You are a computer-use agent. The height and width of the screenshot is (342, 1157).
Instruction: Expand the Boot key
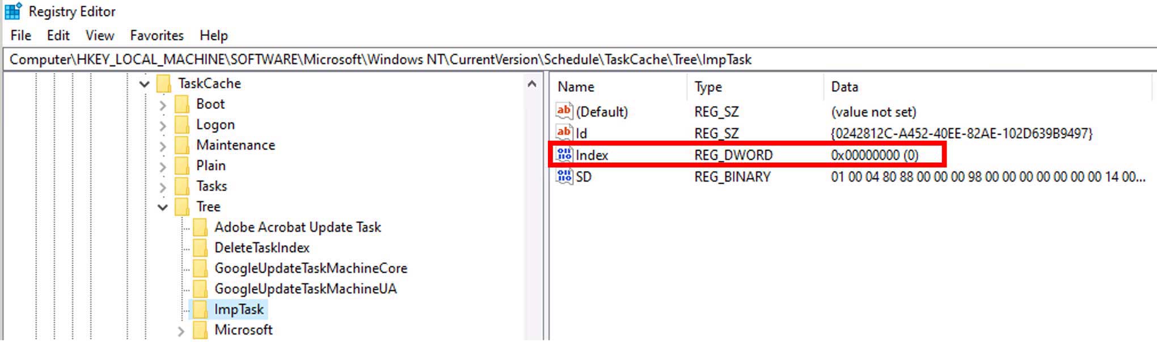(163, 105)
